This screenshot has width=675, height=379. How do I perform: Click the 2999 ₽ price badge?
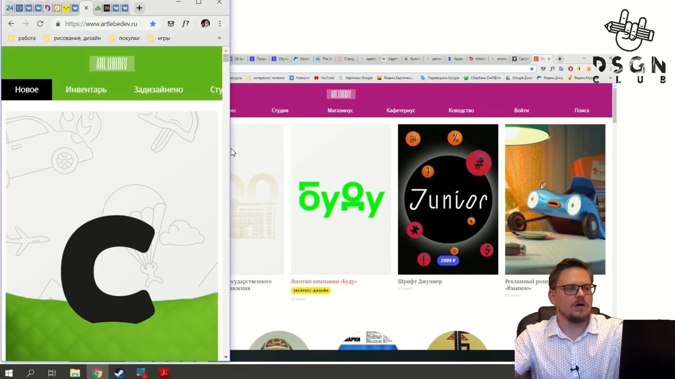(x=448, y=261)
